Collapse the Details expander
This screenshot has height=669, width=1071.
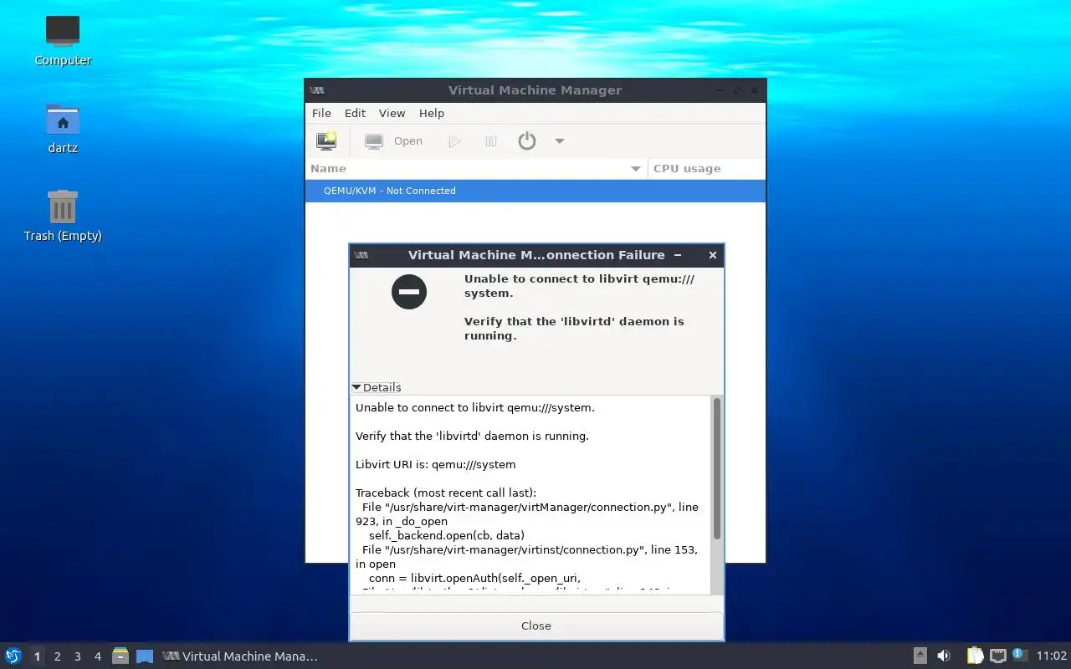[377, 387]
